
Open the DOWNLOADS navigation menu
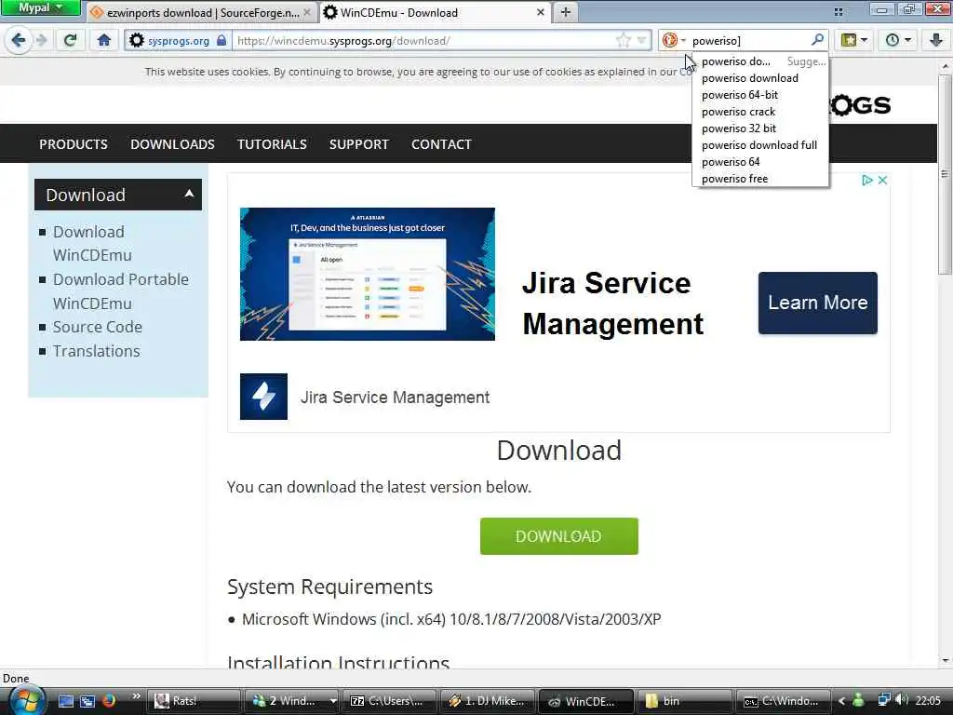[172, 144]
